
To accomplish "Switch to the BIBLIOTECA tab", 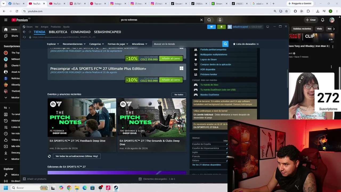I will click(58, 32).
